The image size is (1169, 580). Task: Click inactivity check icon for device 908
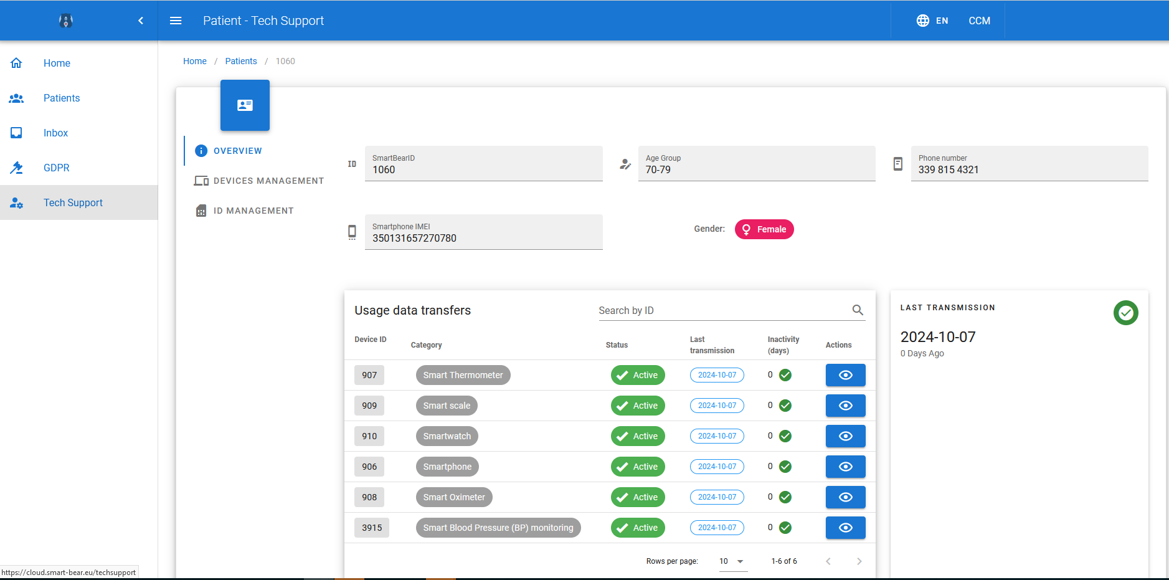[785, 497]
